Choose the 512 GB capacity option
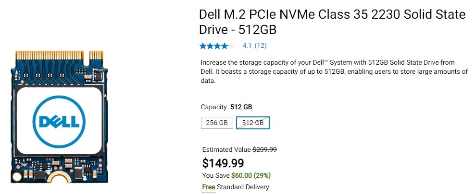The image size is (475, 194). [253, 123]
